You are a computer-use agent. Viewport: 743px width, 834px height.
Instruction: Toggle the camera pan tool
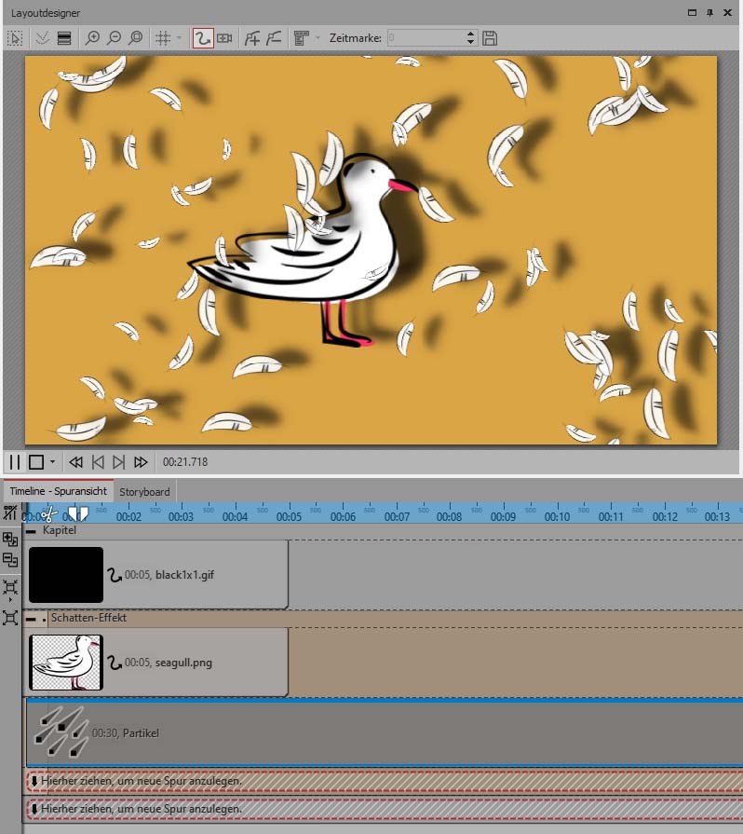[x=224, y=38]
